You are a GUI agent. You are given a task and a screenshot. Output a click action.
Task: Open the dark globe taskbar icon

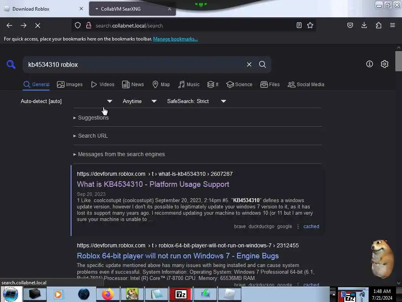84,294
